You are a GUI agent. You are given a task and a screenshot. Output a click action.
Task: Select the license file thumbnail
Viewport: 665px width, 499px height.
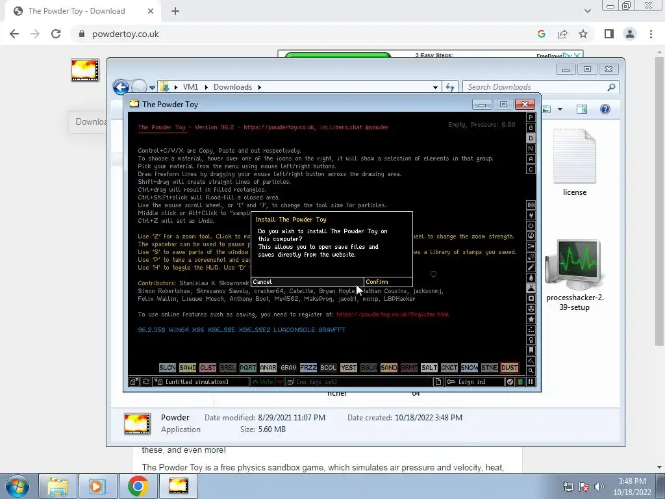[x=575, y=156]
